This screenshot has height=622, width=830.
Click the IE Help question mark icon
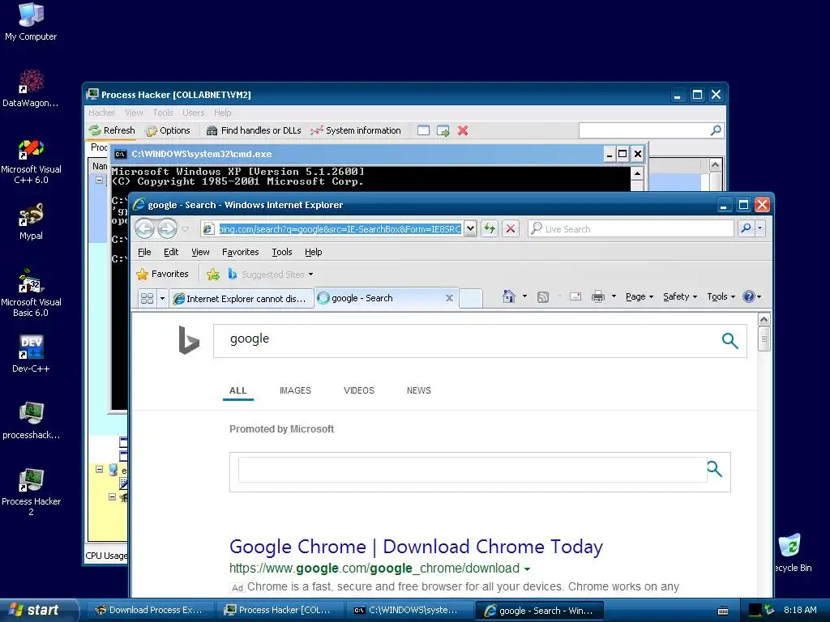[748, 296]
